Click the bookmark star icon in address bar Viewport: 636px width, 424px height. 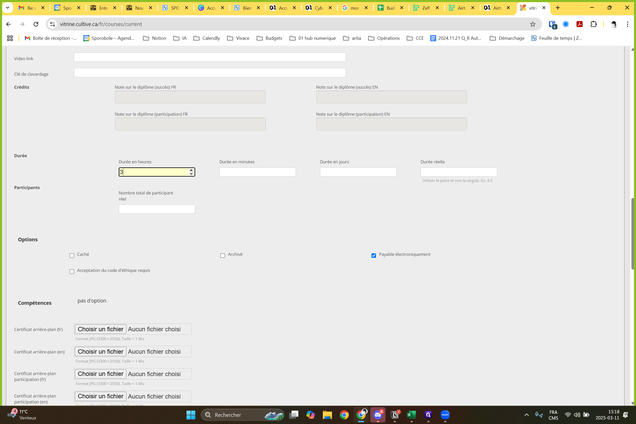tap(533, 24)
